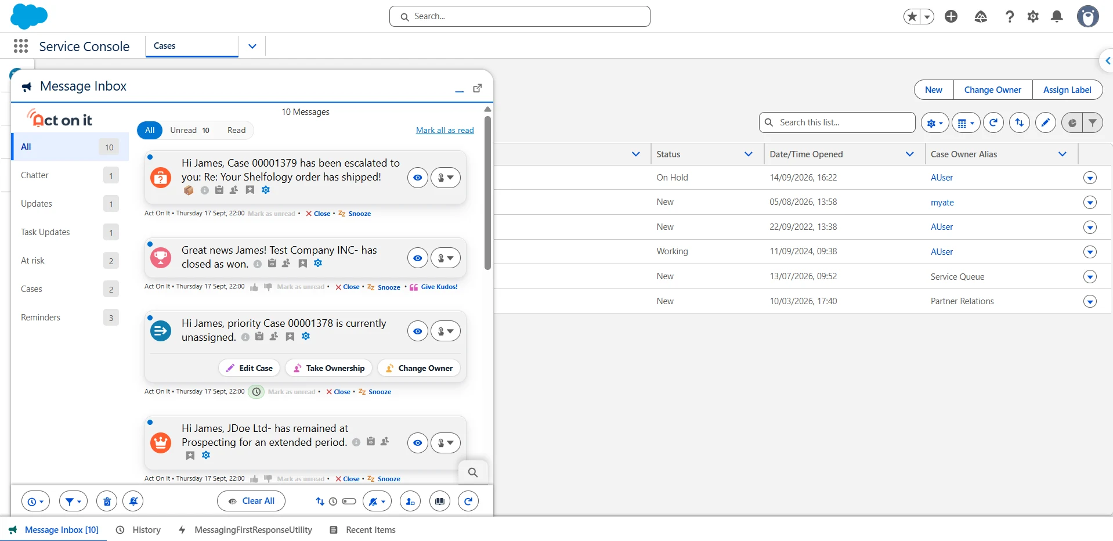Open action dropdown on Case 00001379 message

tap(446, 178)
